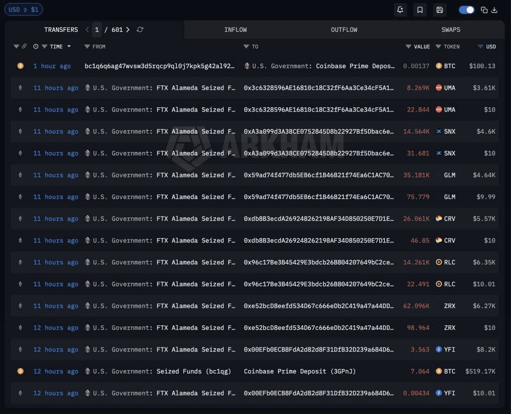Open Coinbase Prime Deposit (3GPnJ) address
511x414 pixels.
coord(300,371)
